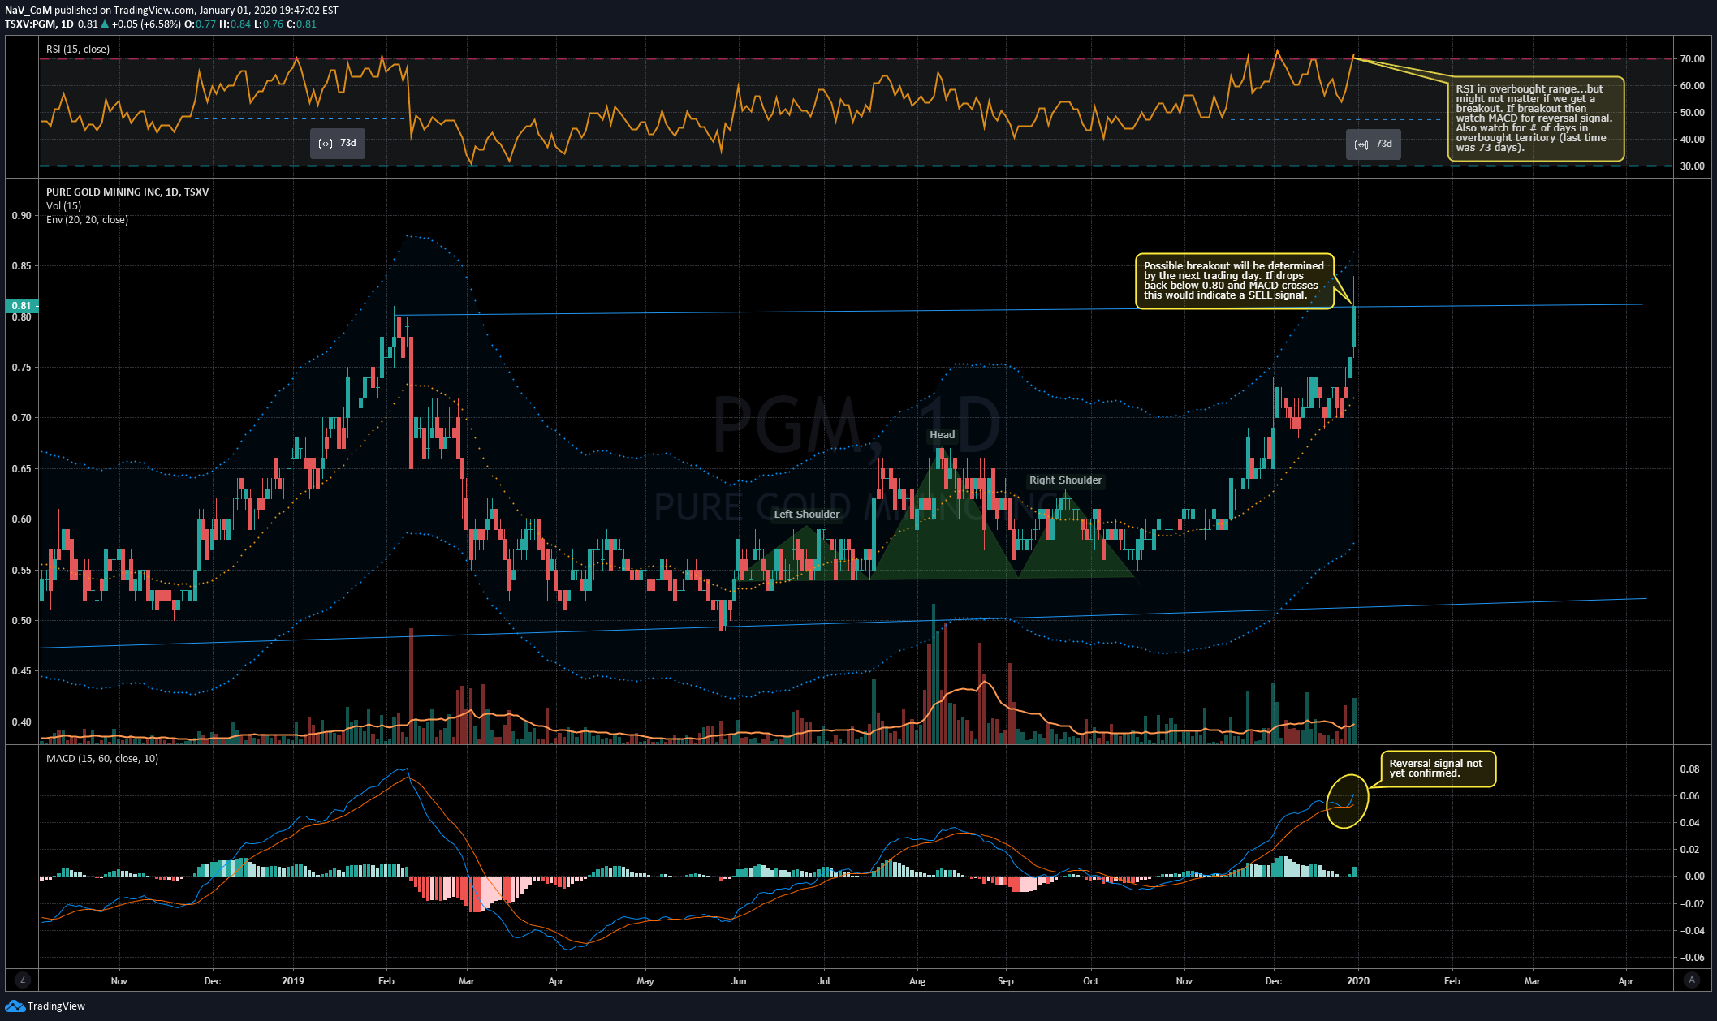
Task: Click the TradingView cloud logo
Action: coord(15,1006)
